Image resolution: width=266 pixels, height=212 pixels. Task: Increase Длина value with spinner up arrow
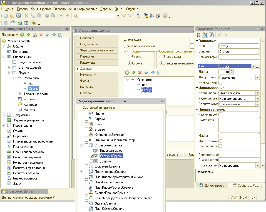pos(232,71)
